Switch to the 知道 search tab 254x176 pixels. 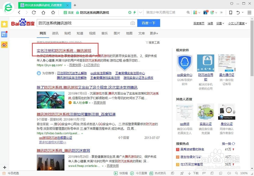pos(80,33)
